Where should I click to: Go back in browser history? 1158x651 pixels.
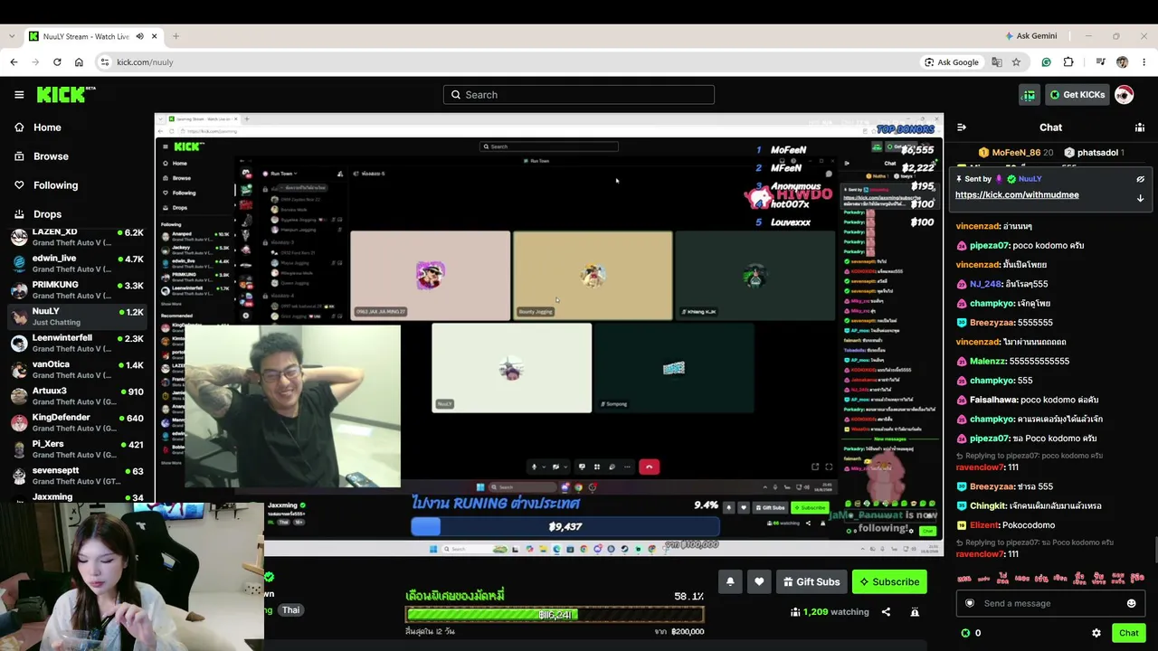pyautogui.click(x=14, y=62)
